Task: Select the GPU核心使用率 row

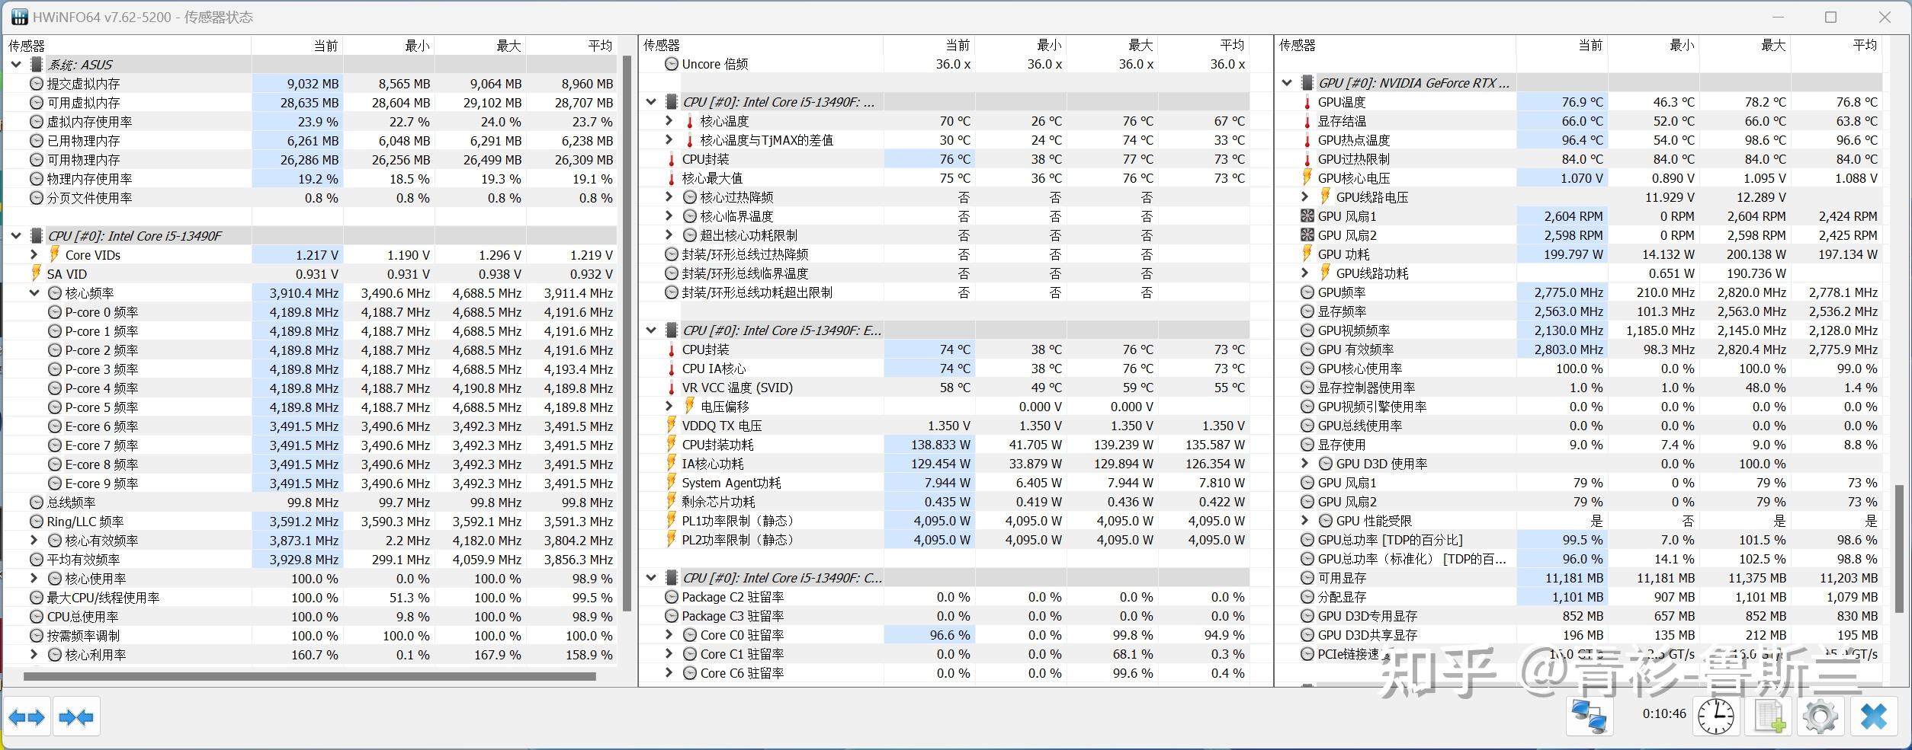Action: click(x=1580, y=369)
